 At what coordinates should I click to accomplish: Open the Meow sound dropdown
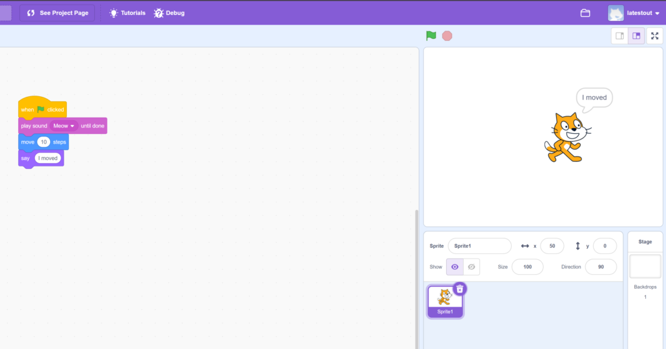click(72, 126)
